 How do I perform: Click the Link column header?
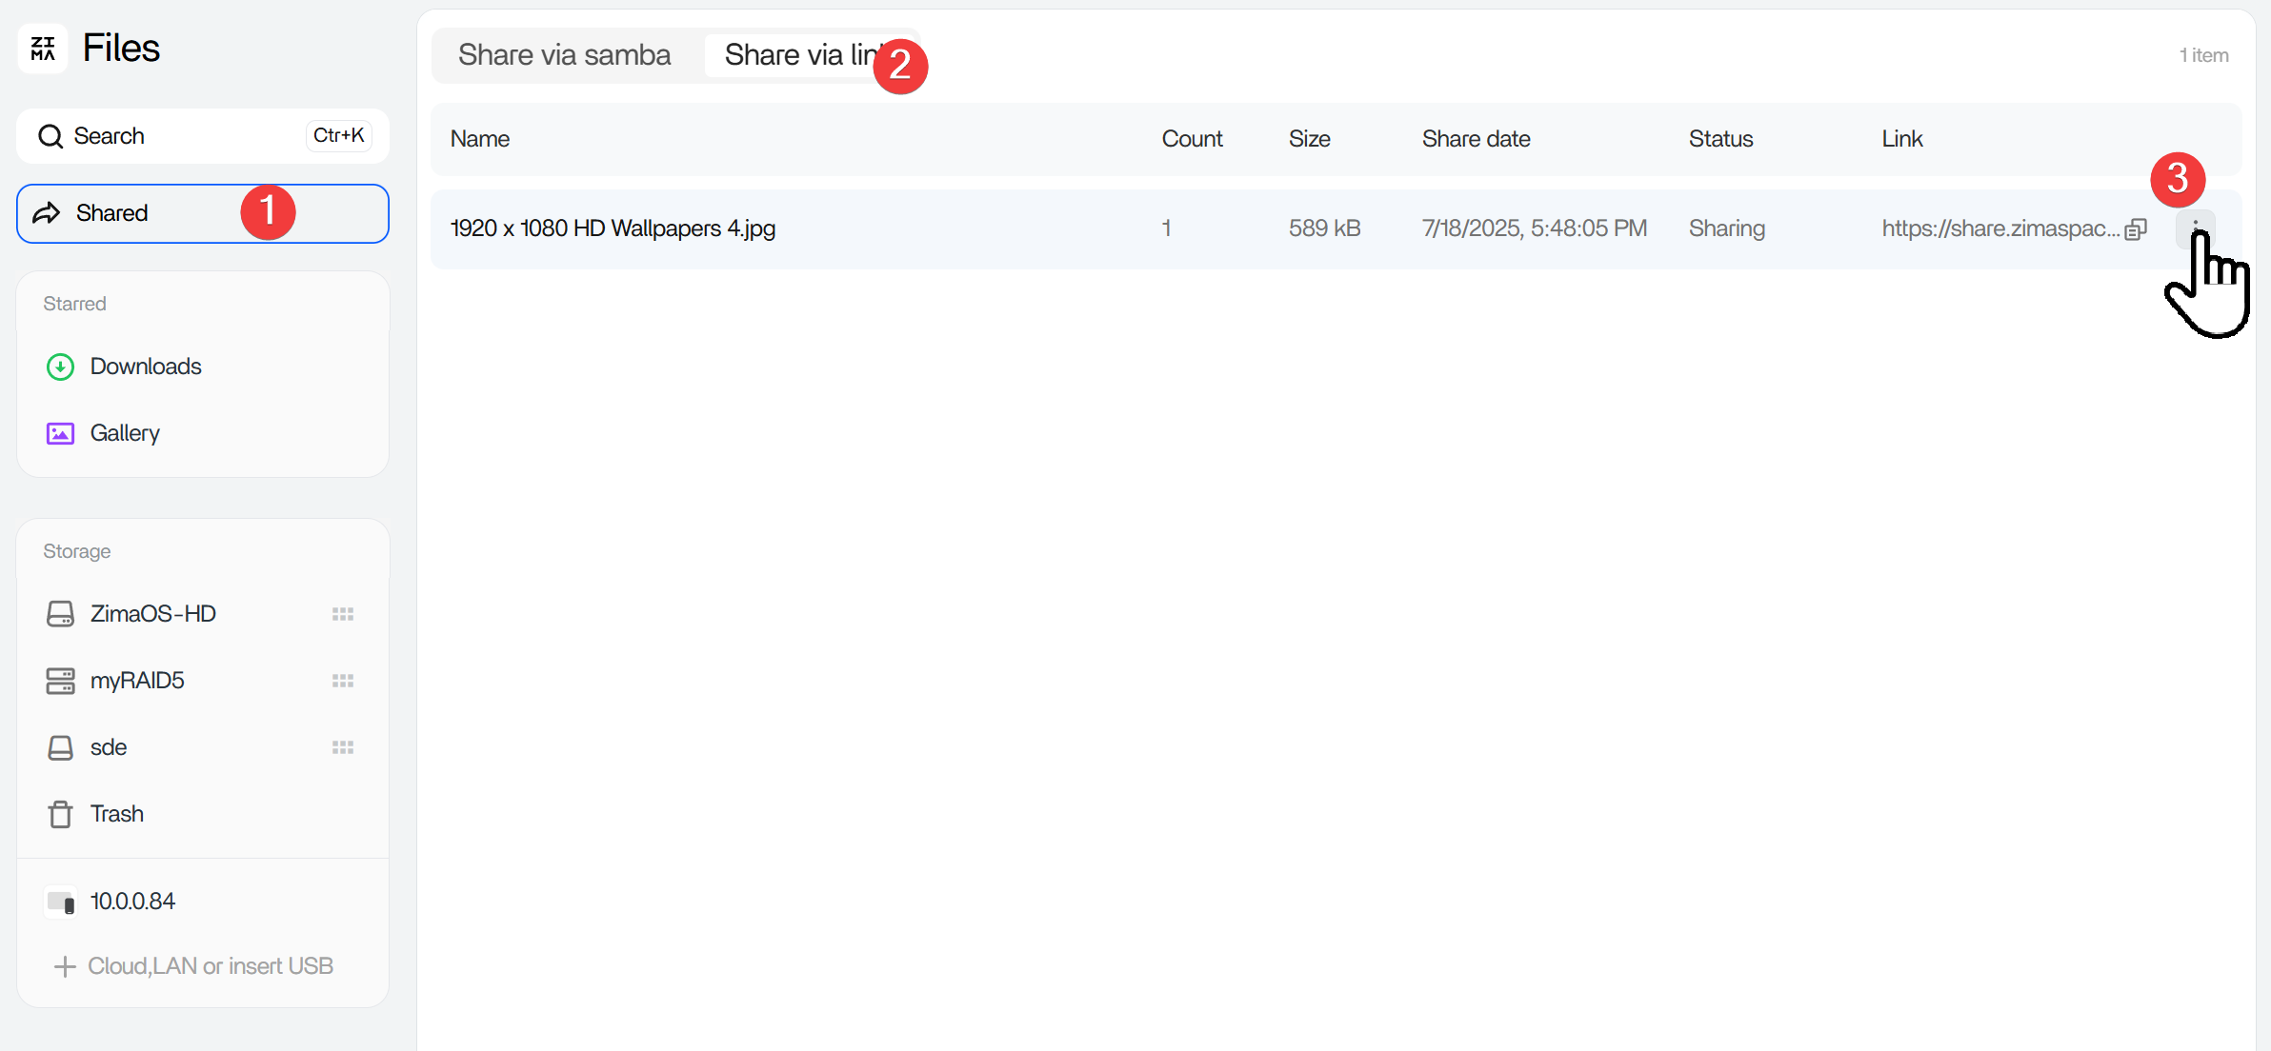[x=1902, y=139]
